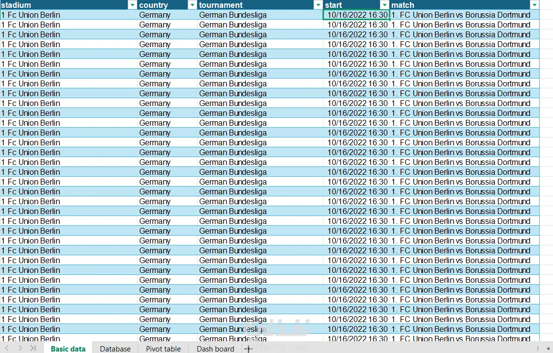Add a new sheet with plus icon
553x353 pixels.
tap(248, 349)
